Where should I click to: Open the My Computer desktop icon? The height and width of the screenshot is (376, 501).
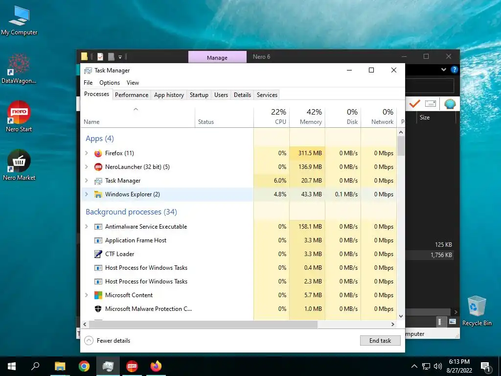pos(19,21)
